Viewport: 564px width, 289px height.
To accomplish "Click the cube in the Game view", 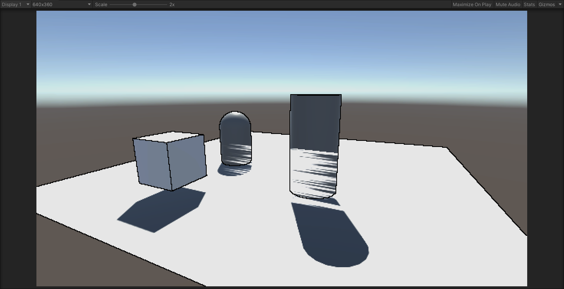I will click(169, 161).
